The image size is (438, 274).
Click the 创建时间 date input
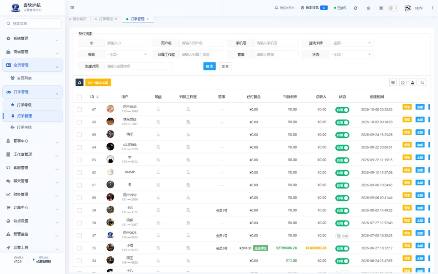[x=139, y=66]
